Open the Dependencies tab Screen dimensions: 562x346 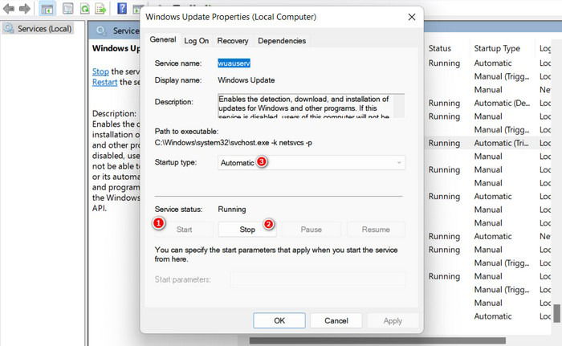point(282,41)
